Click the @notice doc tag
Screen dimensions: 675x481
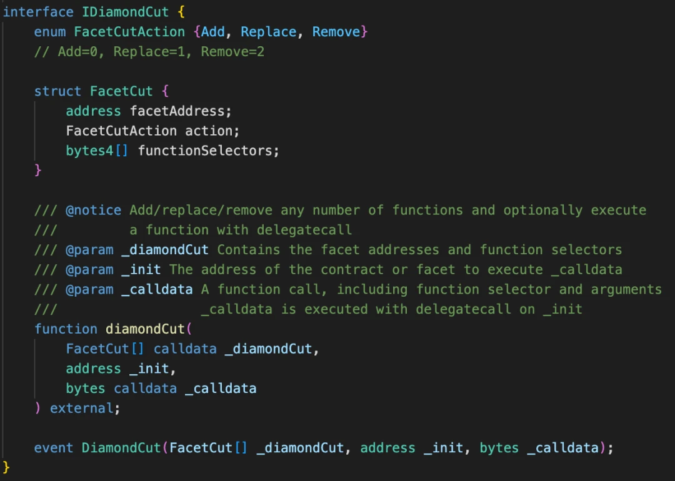[x=94, y=210]
